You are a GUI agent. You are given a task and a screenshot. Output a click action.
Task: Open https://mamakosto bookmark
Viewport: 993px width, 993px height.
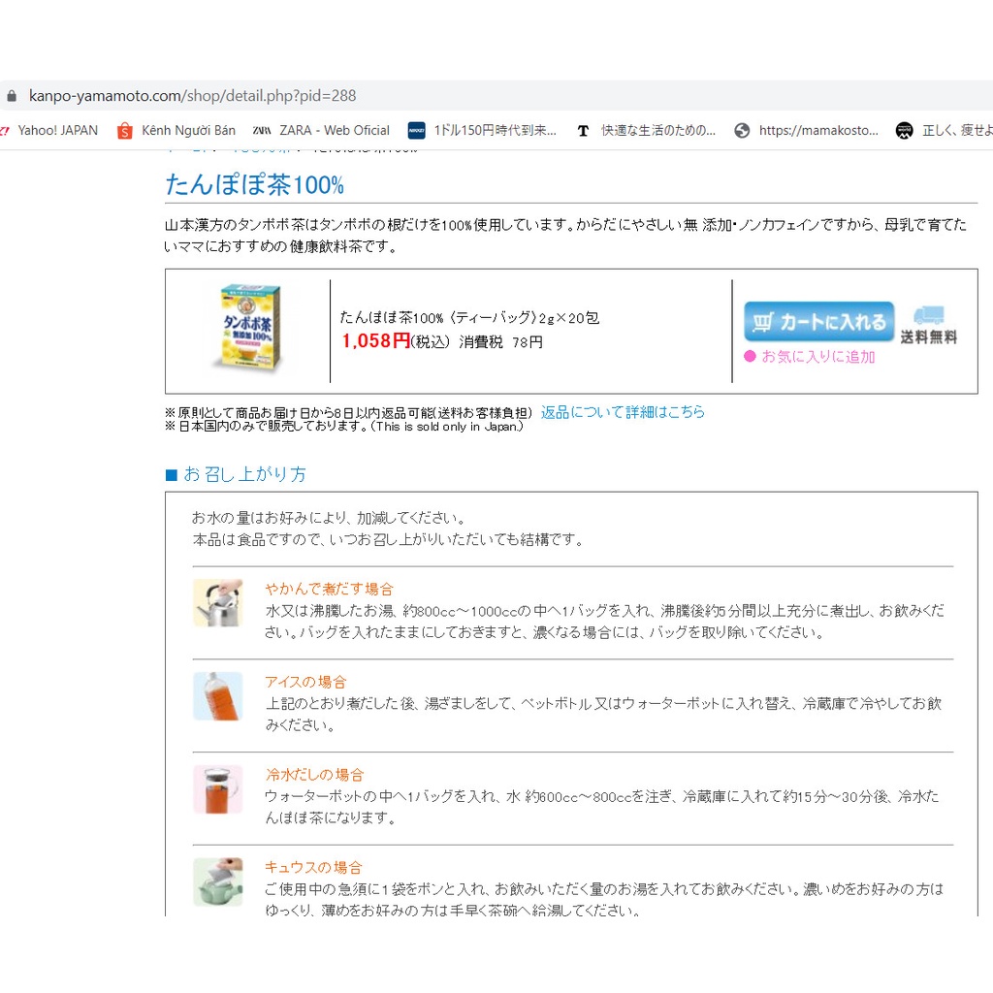point(818,131)
